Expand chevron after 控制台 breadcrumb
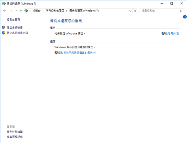 point(44,11)
